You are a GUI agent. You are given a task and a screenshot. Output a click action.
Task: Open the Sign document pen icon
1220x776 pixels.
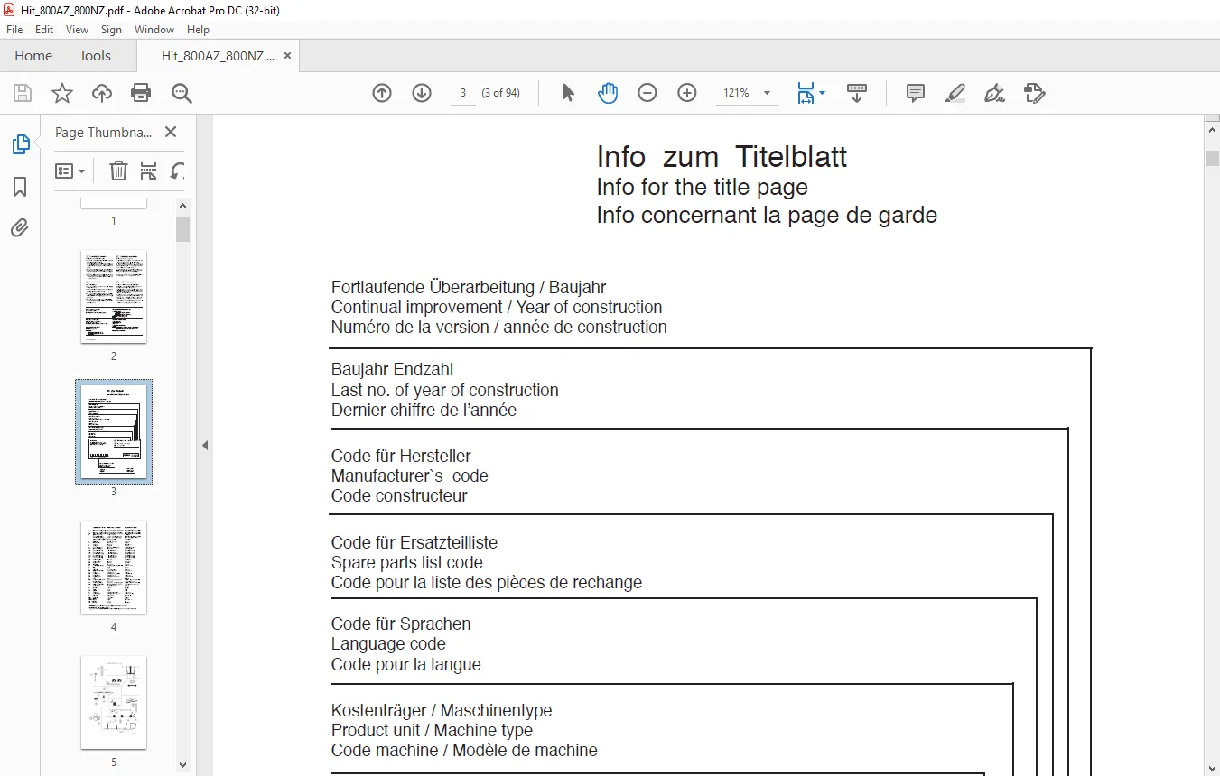point(995,93)
